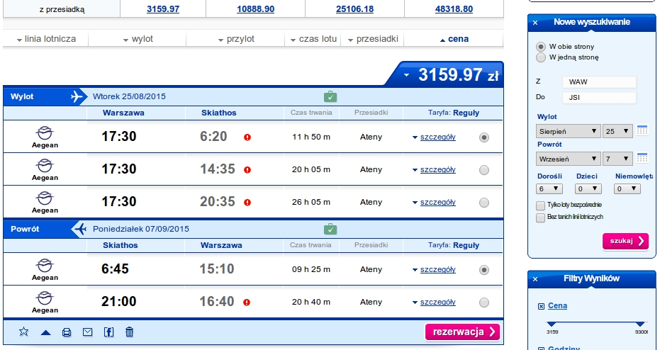Enable 'Tylko loty bezpośrednie' checkbox

[540, 205]
